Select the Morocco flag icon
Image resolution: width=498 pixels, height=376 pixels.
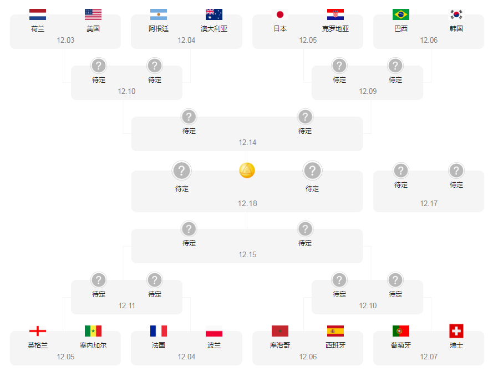click(x=280, y=331)
